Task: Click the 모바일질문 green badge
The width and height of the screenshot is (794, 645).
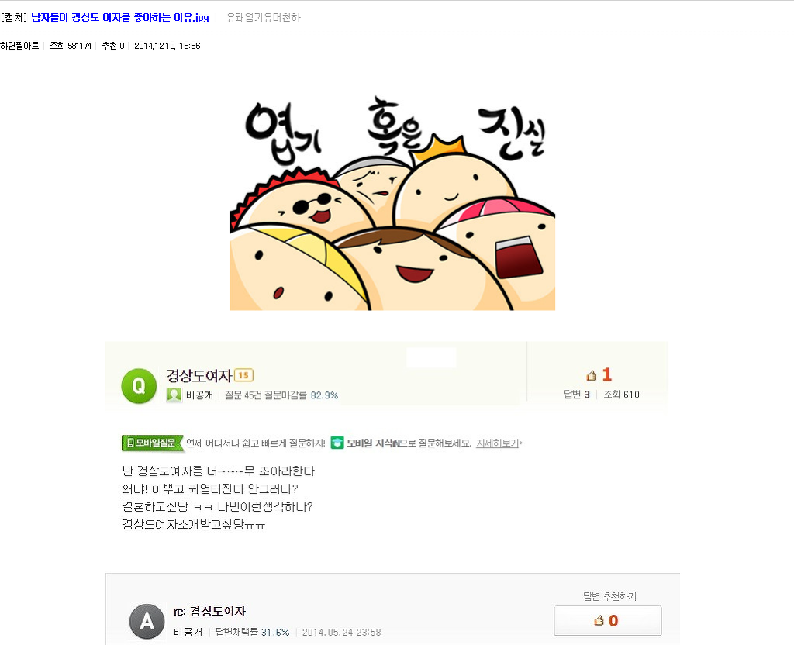Action: click(x=152, y=443)
